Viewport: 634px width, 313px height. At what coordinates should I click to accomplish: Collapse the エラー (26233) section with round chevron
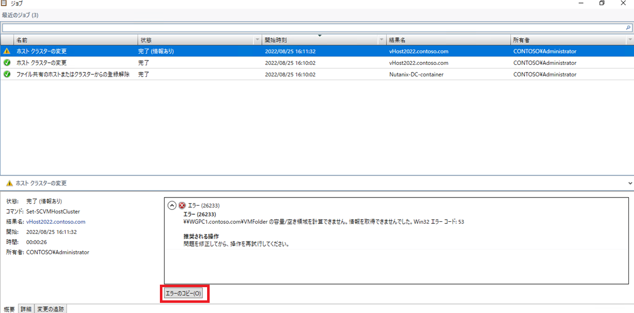point(172,206)
